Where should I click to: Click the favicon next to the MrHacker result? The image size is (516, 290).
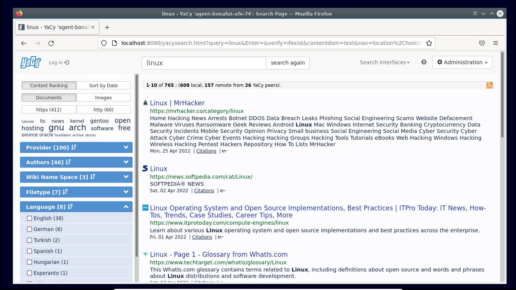[145, 103]
